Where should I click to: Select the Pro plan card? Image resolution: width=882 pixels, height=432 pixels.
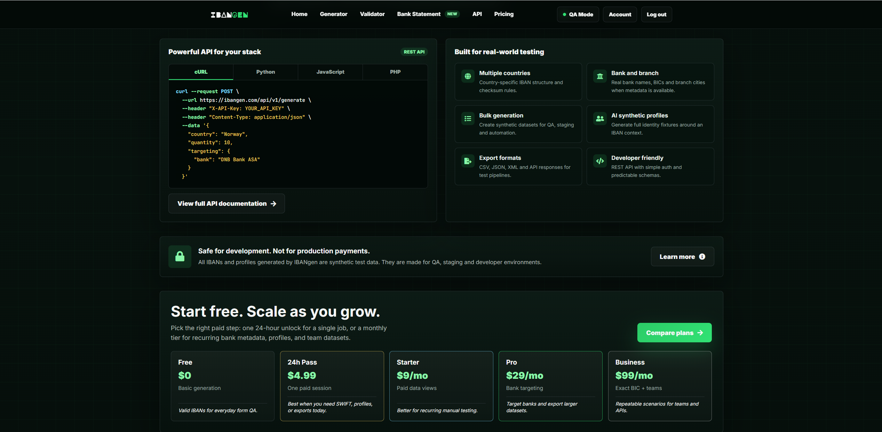pos(550,386)
